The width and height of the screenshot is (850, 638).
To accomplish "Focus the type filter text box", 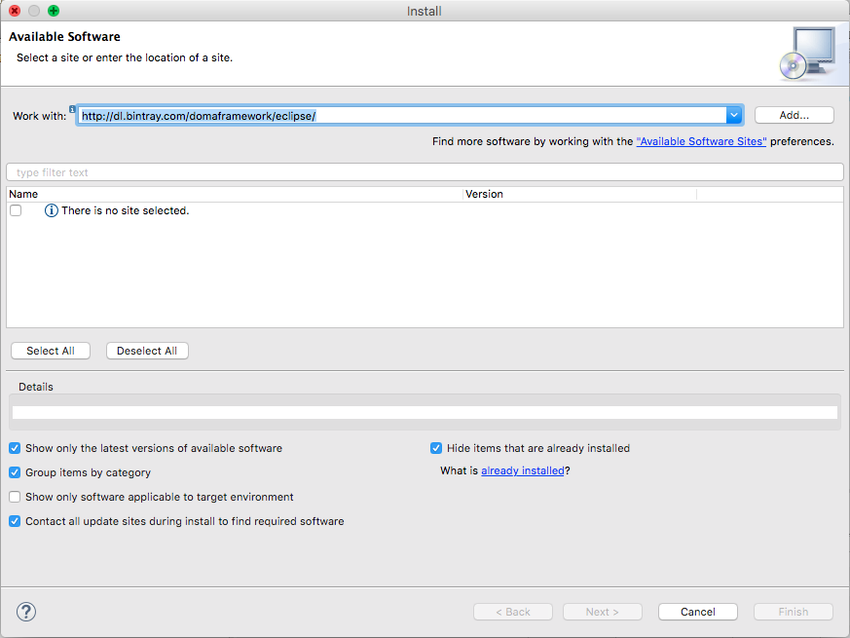I will point(425,172).
